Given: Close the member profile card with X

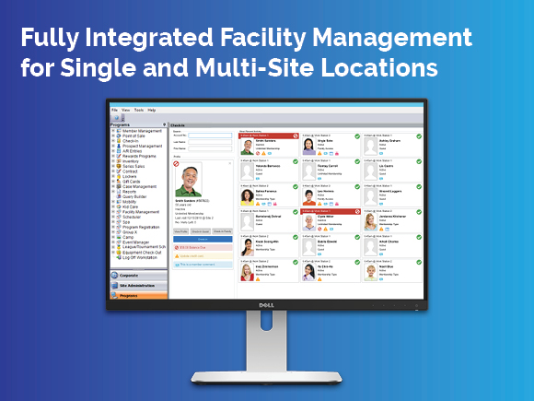Looking at the screenshot, I should tap(230, 163).
